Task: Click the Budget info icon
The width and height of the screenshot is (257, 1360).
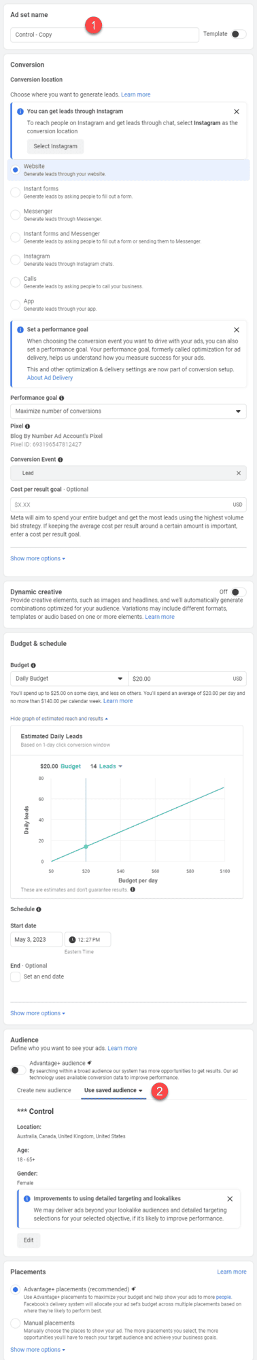Action: coord(33,665)
